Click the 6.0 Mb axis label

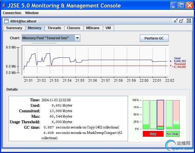[x=11, y=66]
